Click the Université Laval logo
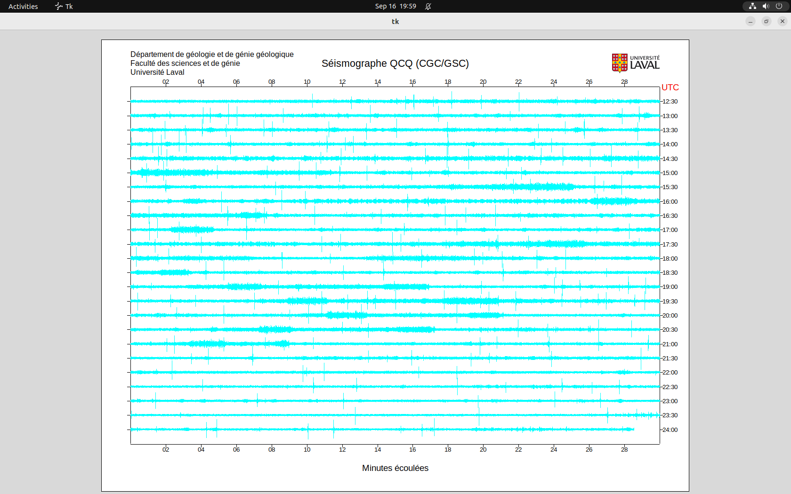791x494 pixels. 635,63
